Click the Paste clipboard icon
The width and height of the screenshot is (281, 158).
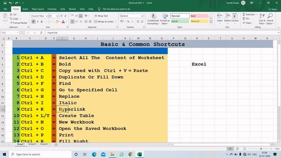[5, 16]
